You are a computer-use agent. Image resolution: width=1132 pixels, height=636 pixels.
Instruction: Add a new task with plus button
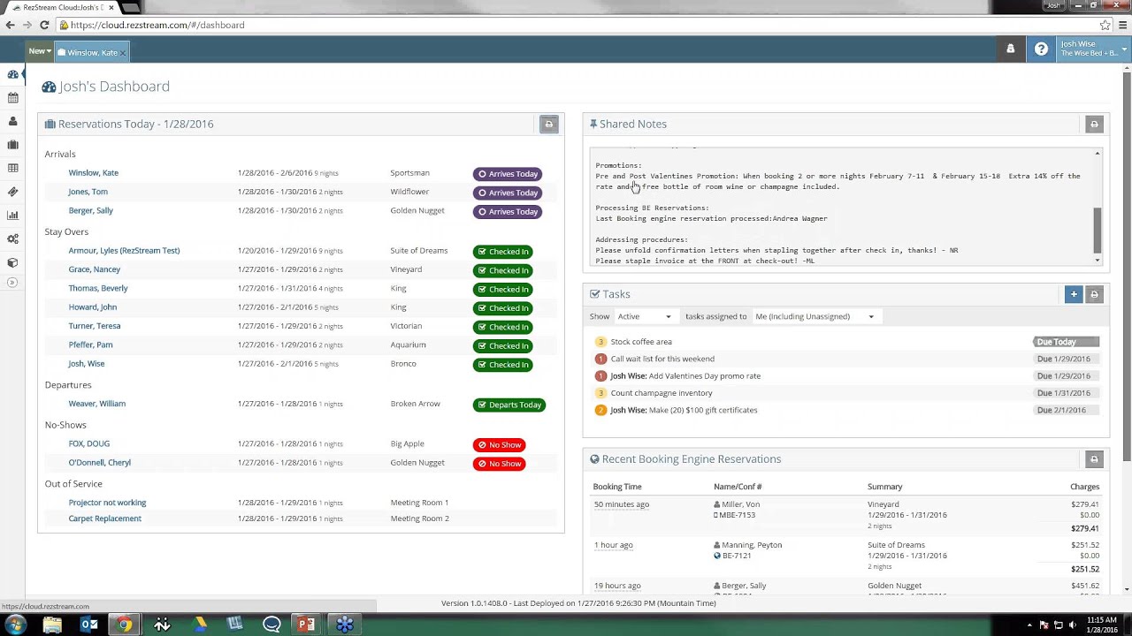[1074, 294]
